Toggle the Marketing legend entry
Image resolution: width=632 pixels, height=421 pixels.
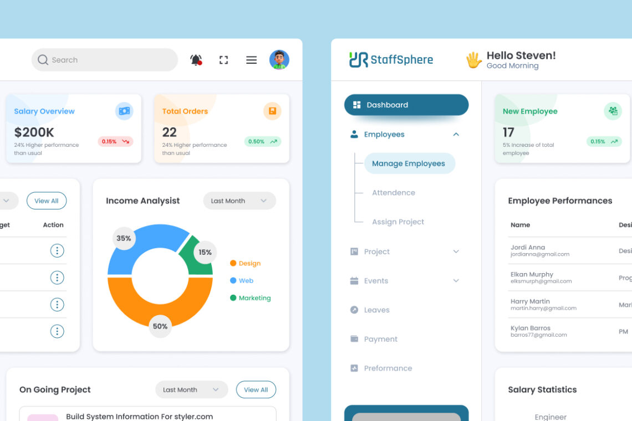click(250, 297)
